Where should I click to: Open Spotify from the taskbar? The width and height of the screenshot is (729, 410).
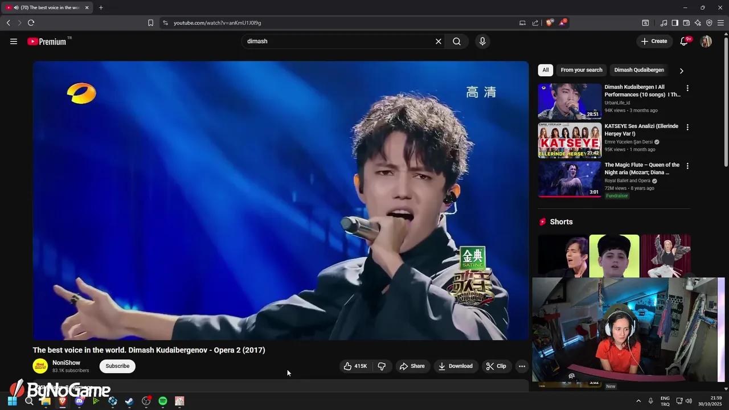[163, 401]
